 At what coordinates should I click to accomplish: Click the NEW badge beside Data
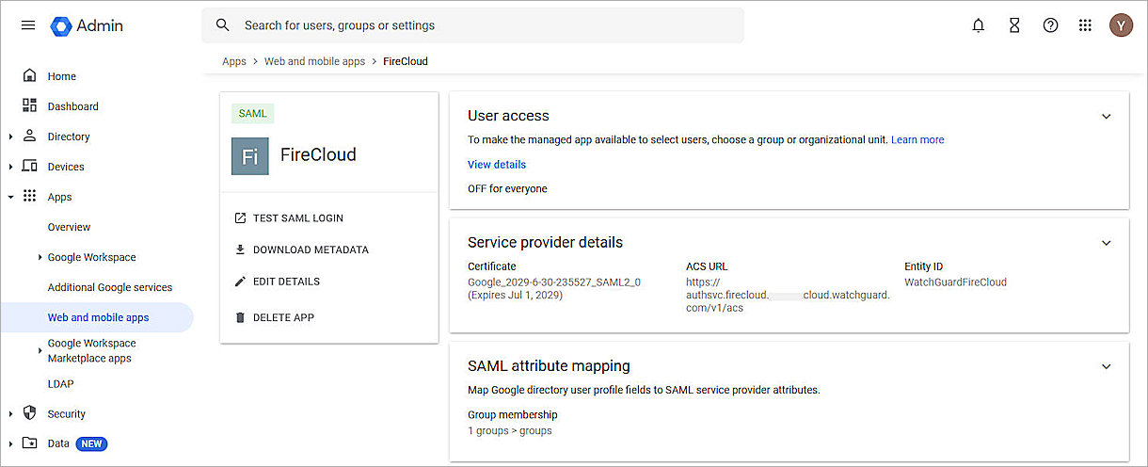pos(91,443)
